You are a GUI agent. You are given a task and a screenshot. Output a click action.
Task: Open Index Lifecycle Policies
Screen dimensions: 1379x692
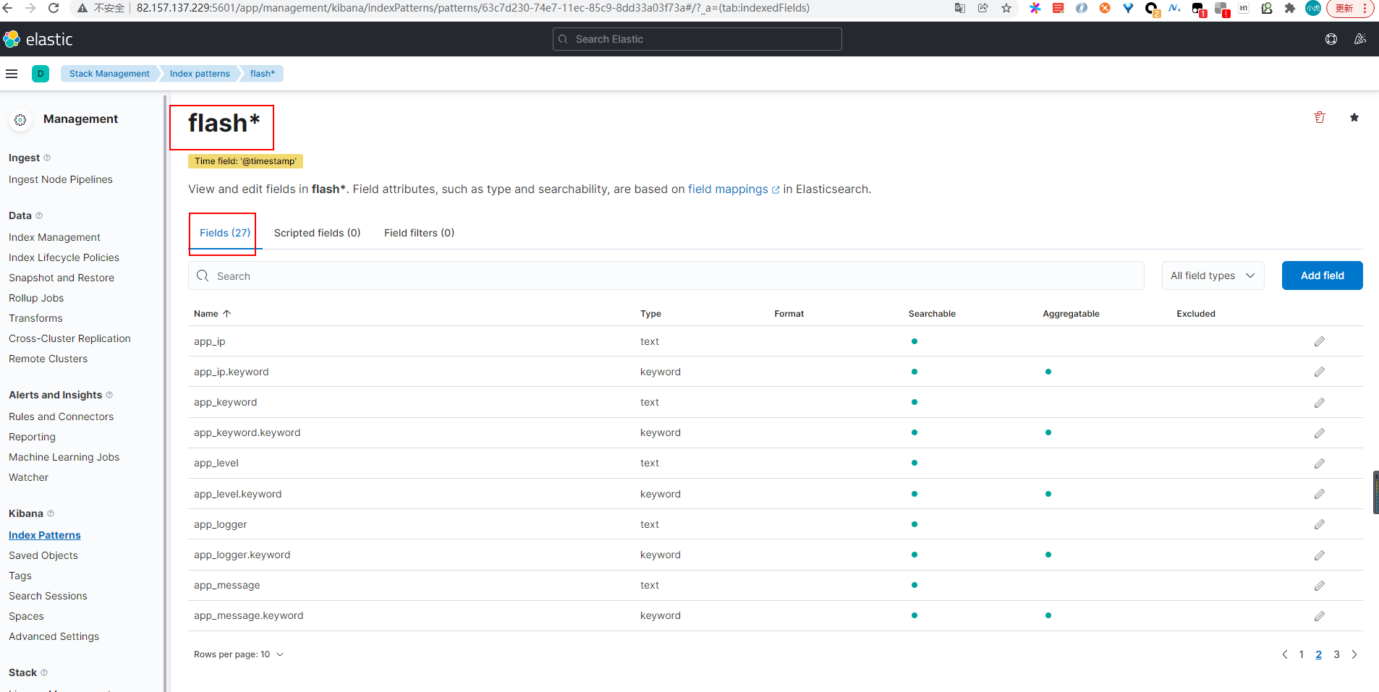64,257
